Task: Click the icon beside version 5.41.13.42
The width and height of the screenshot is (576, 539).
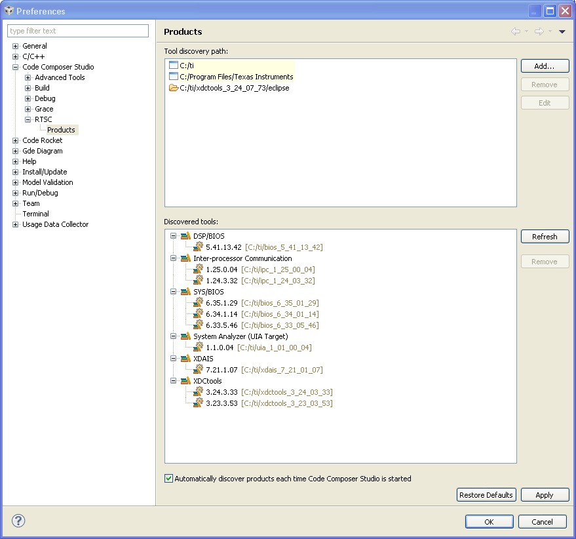Action: [x=198, y=247]
